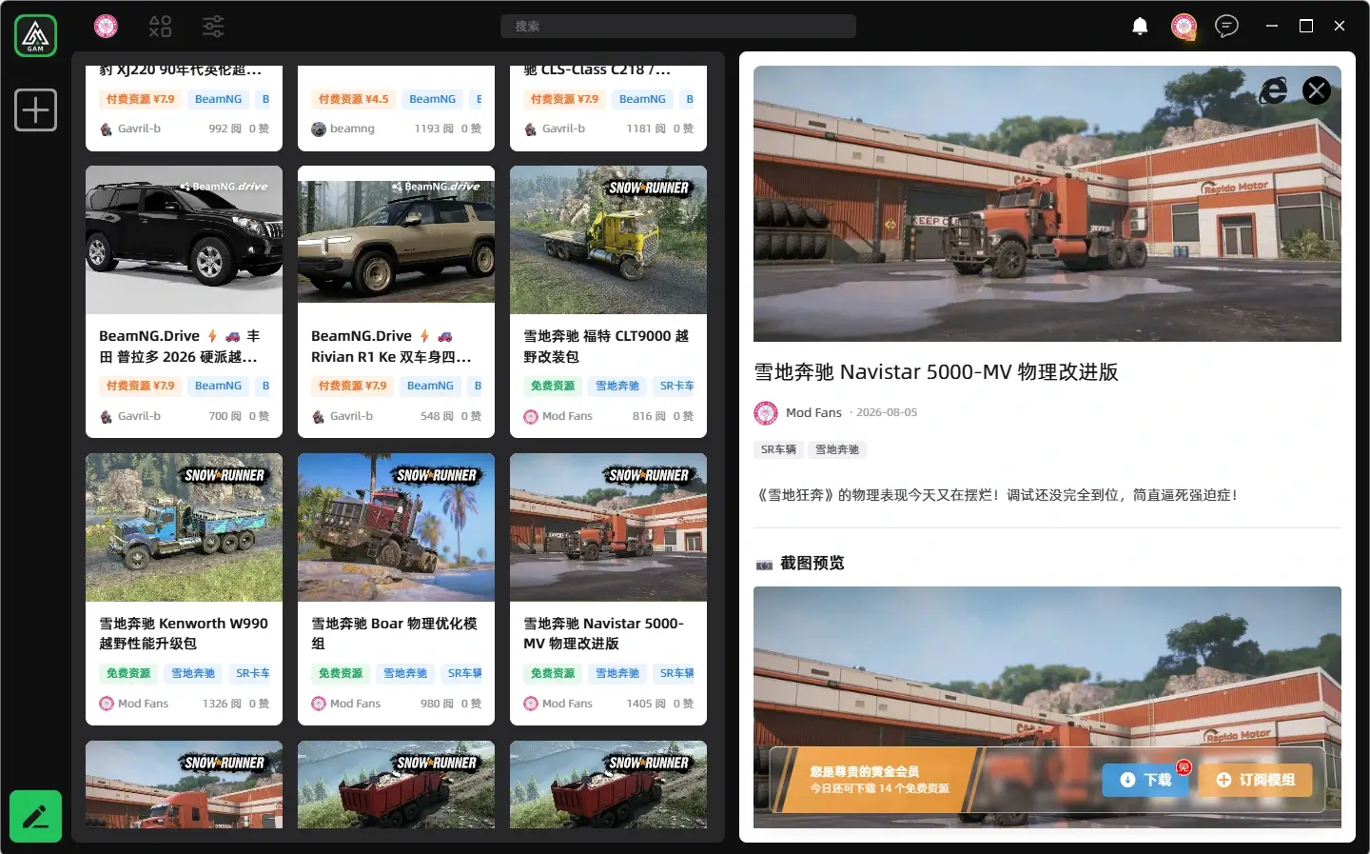
Task: Open the main mod banner image
Action: [x=1047, y=204]
